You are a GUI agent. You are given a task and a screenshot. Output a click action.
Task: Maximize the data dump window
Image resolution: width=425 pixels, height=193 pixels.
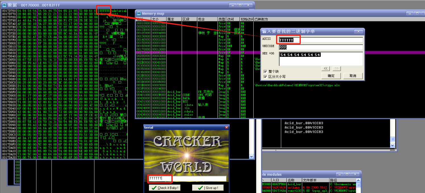click(x=240, y=5)
